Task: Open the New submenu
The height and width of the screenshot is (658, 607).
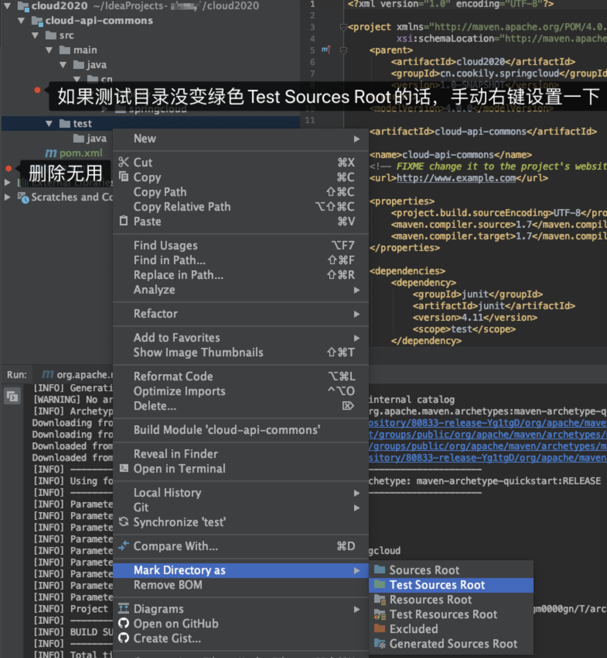Action: click(241, 139)
